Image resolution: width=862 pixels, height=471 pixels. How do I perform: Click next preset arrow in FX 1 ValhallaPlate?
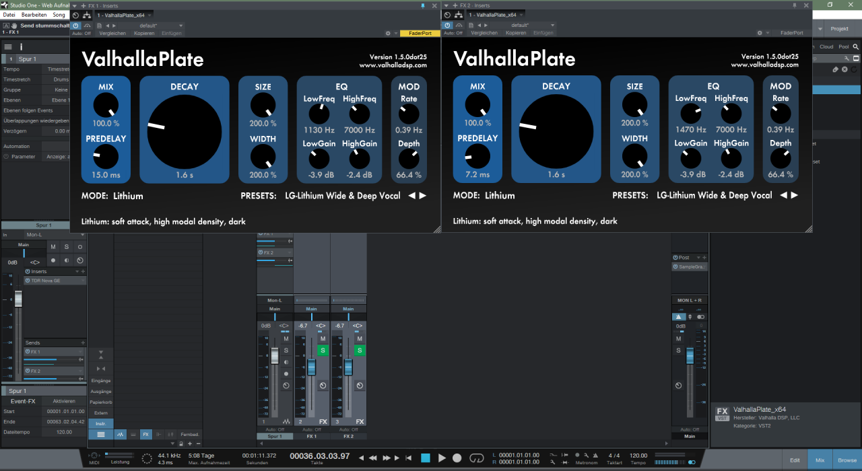click(x=423, y=196)
